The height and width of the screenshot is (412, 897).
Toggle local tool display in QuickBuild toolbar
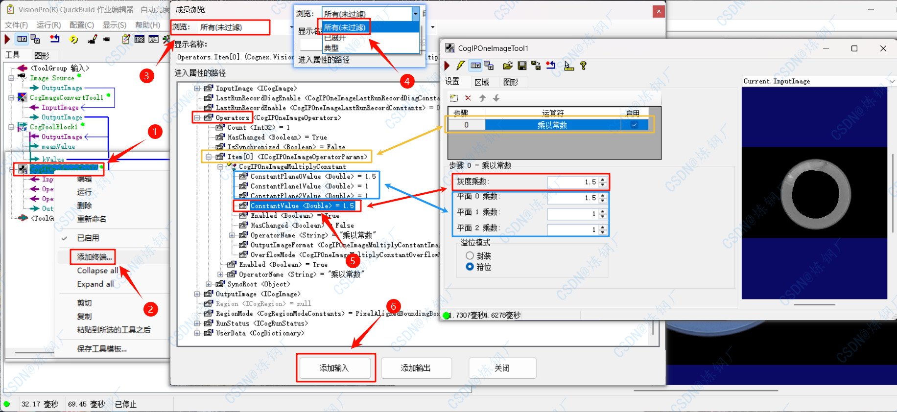(22, 39)
